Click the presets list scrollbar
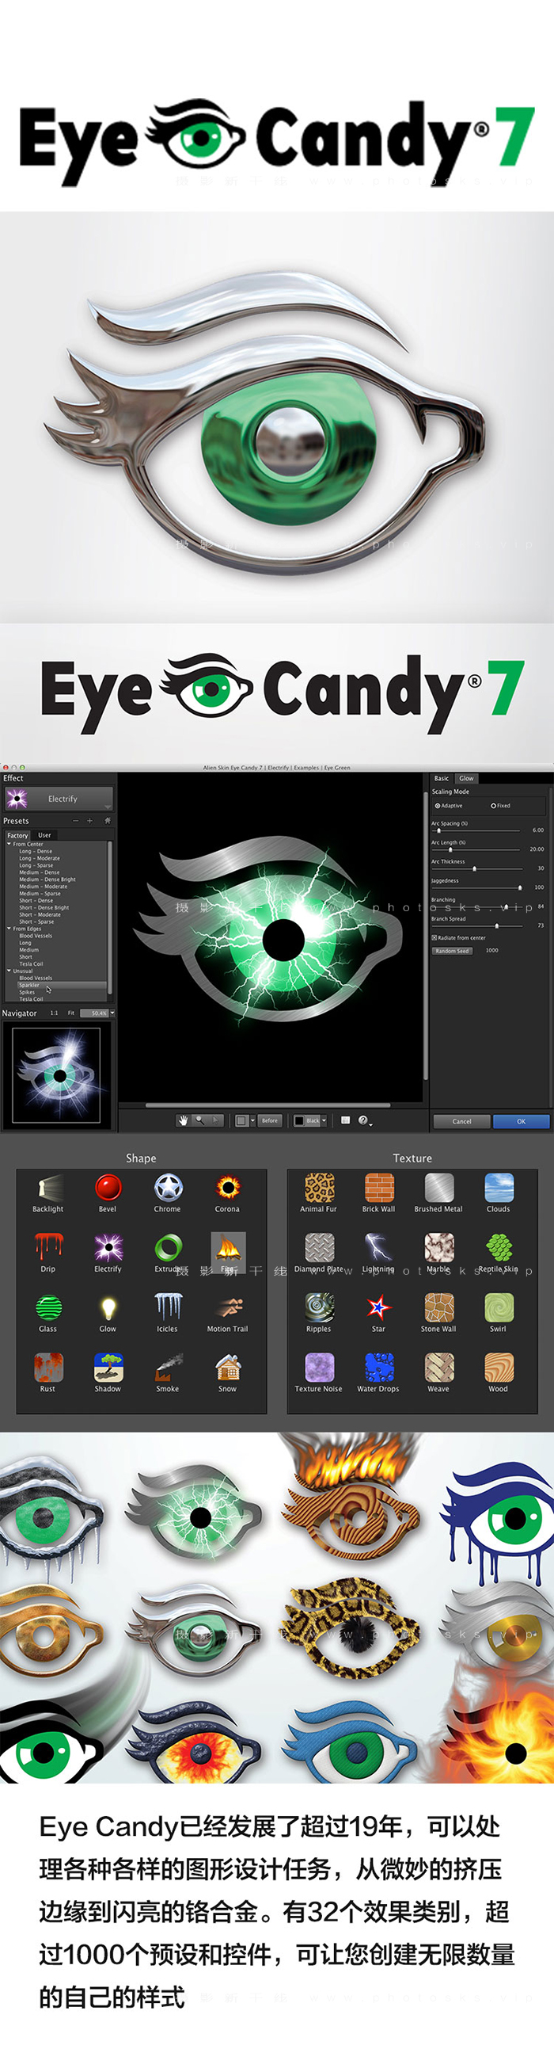 [x=110, y=917]
